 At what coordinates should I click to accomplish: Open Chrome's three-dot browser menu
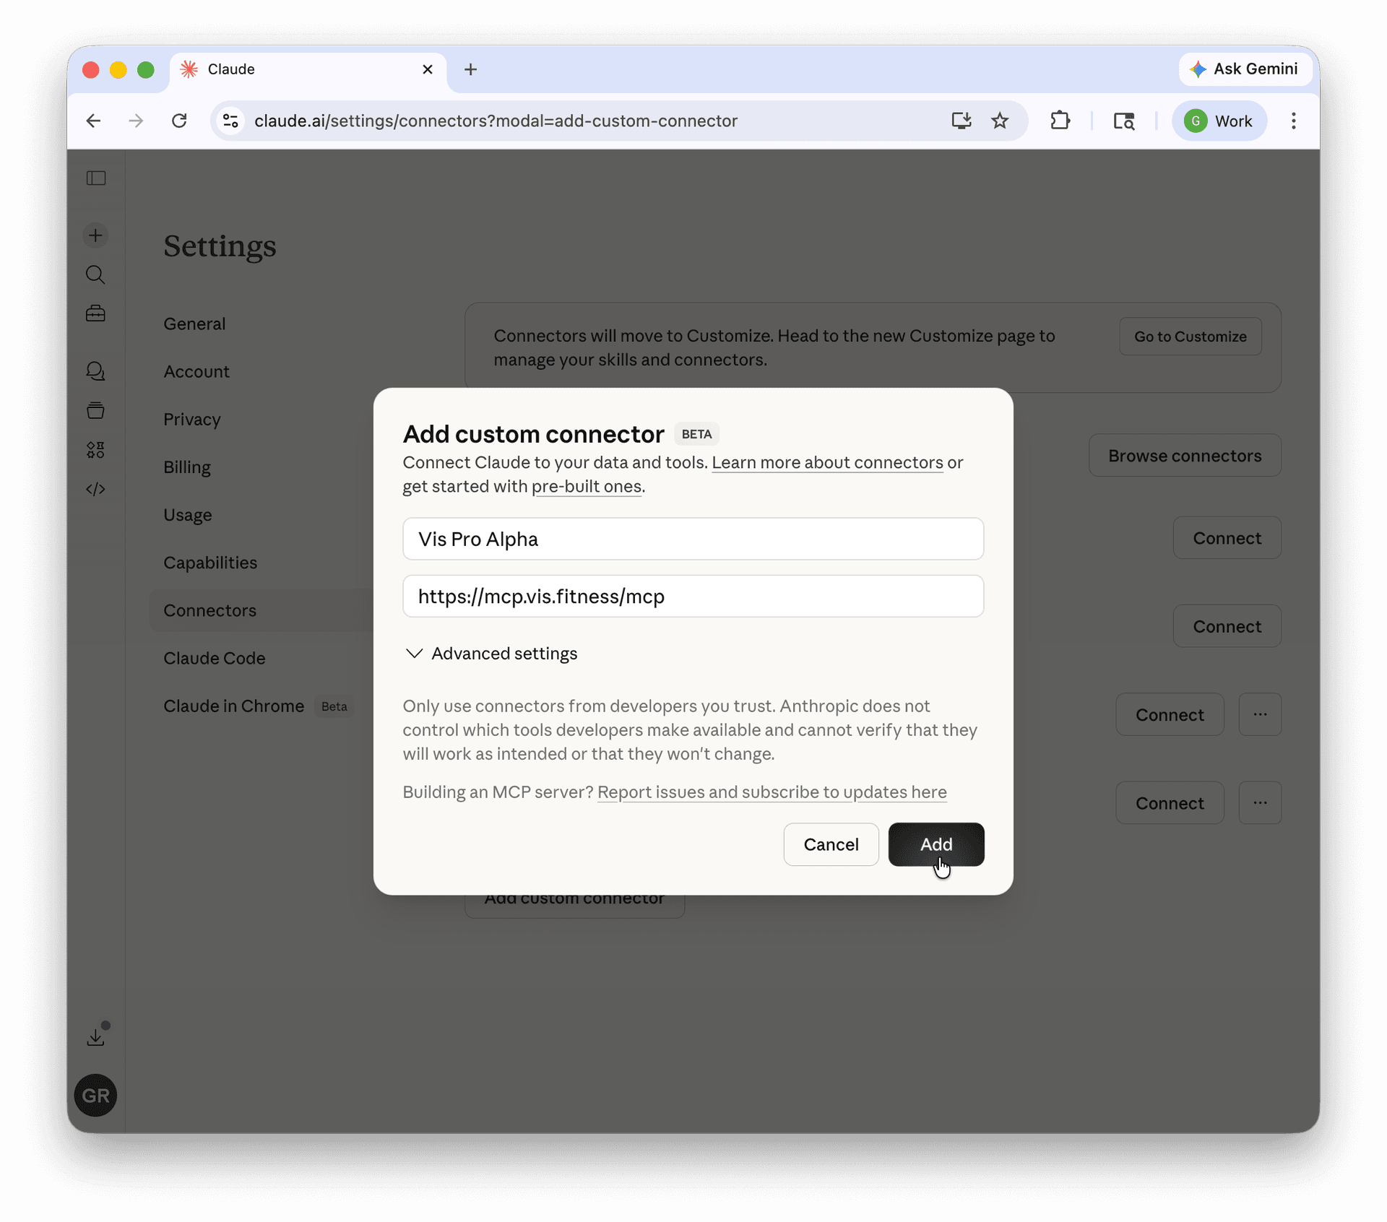(1293, 121)
